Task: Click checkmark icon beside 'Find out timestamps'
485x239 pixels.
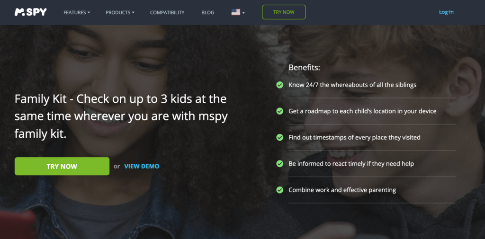Action: pos(279,137)
